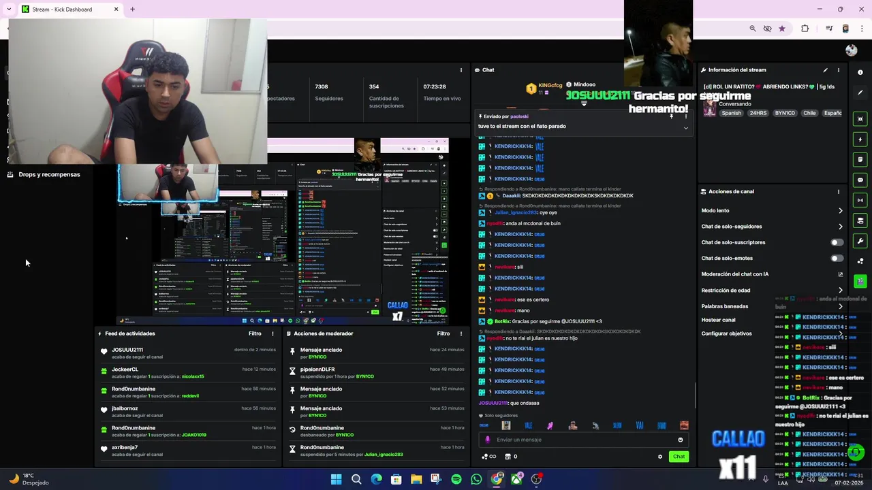Open Drops y recompensas menu item
Viewport: 872px width, 490px height.
[44, 175]
